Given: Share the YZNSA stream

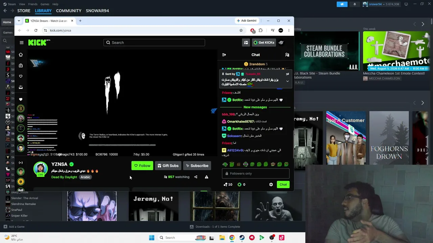Looking at the screenshot, I should click(x=196, y=177).
